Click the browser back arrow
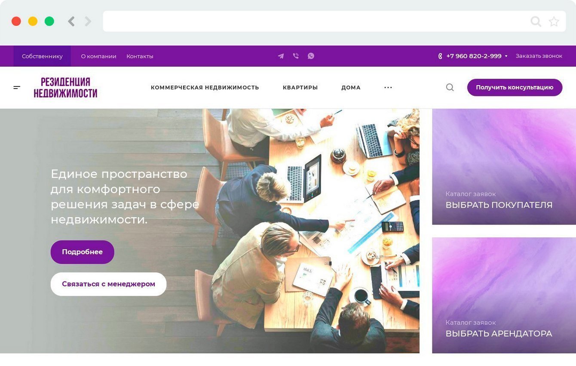This screenshot has height=366, width=576. pyautogui.click(x=71, y=21)
